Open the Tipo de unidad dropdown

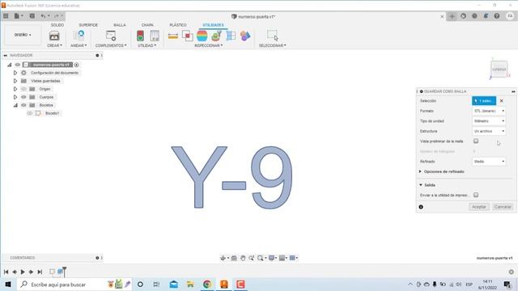[489, 121]
